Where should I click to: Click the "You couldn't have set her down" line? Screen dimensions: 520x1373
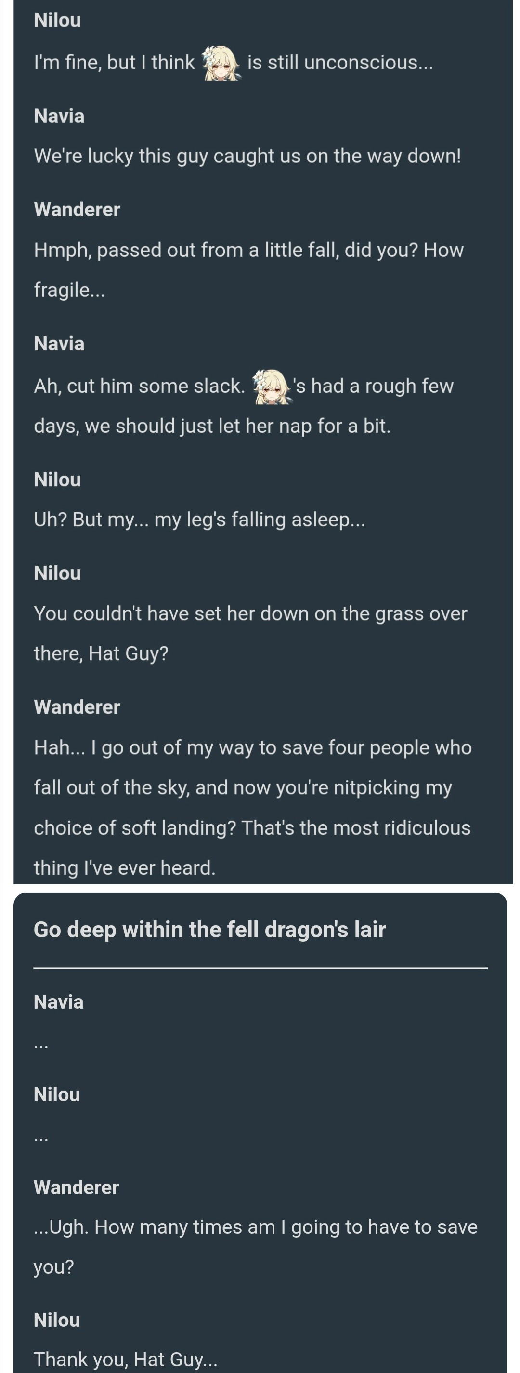pyautogui.click(x=250, y=613)
